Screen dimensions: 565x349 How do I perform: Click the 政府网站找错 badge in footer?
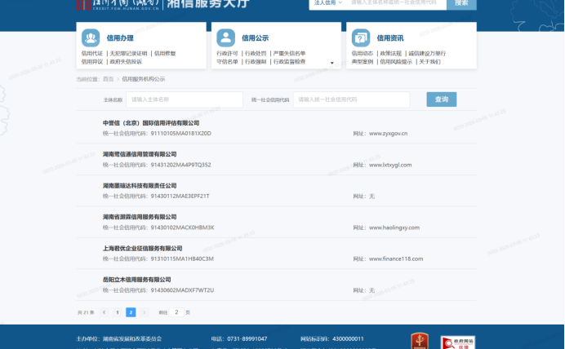[457, 342]
